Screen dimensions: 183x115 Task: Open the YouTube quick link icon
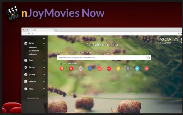100,69
